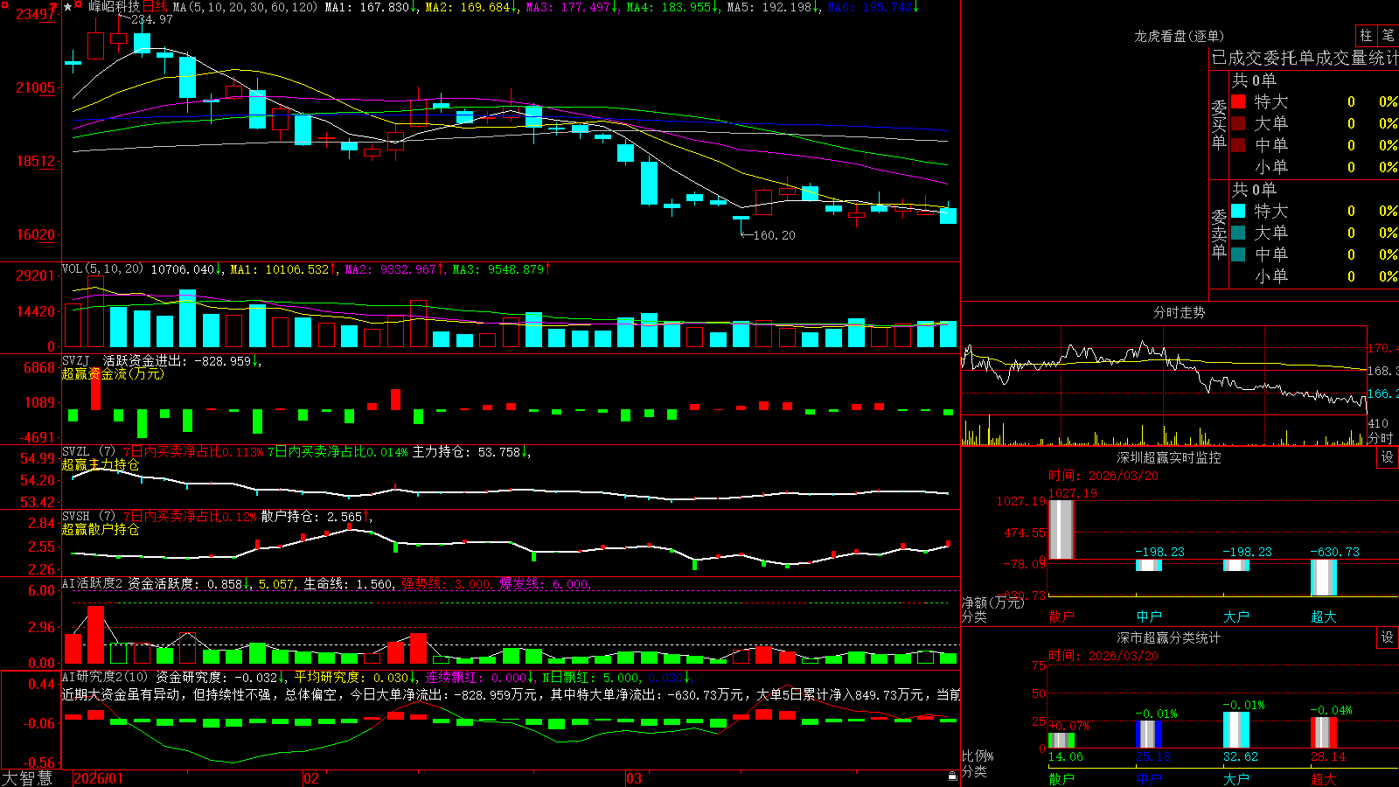Click the 大智慧 logo at the bottom left
This screenshot has width=1399, height=787.
[x=27, y=778]
